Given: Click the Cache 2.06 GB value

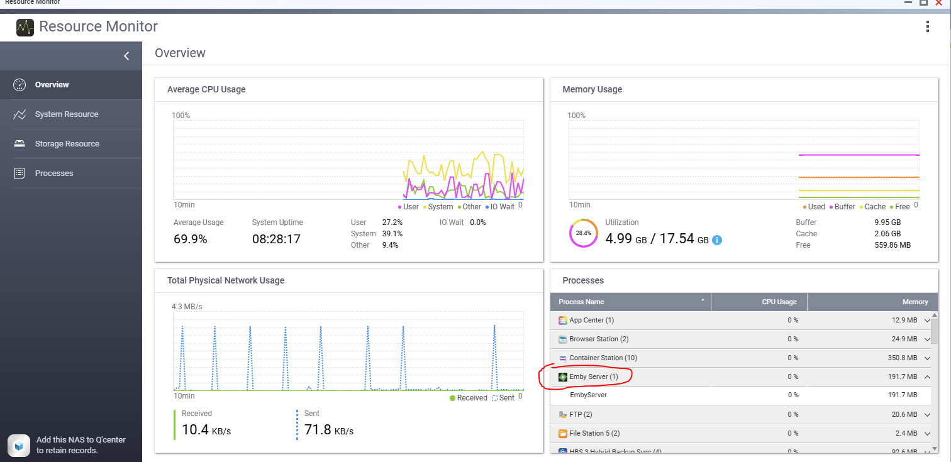Looking at the screenshot, I should point(887,234).
